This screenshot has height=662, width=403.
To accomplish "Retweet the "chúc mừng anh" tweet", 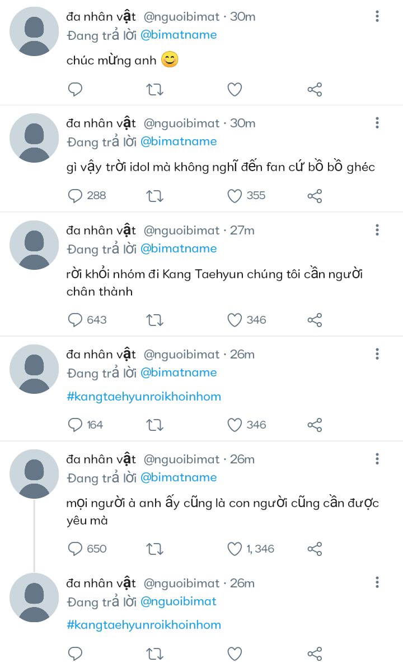I will (154, 89).
